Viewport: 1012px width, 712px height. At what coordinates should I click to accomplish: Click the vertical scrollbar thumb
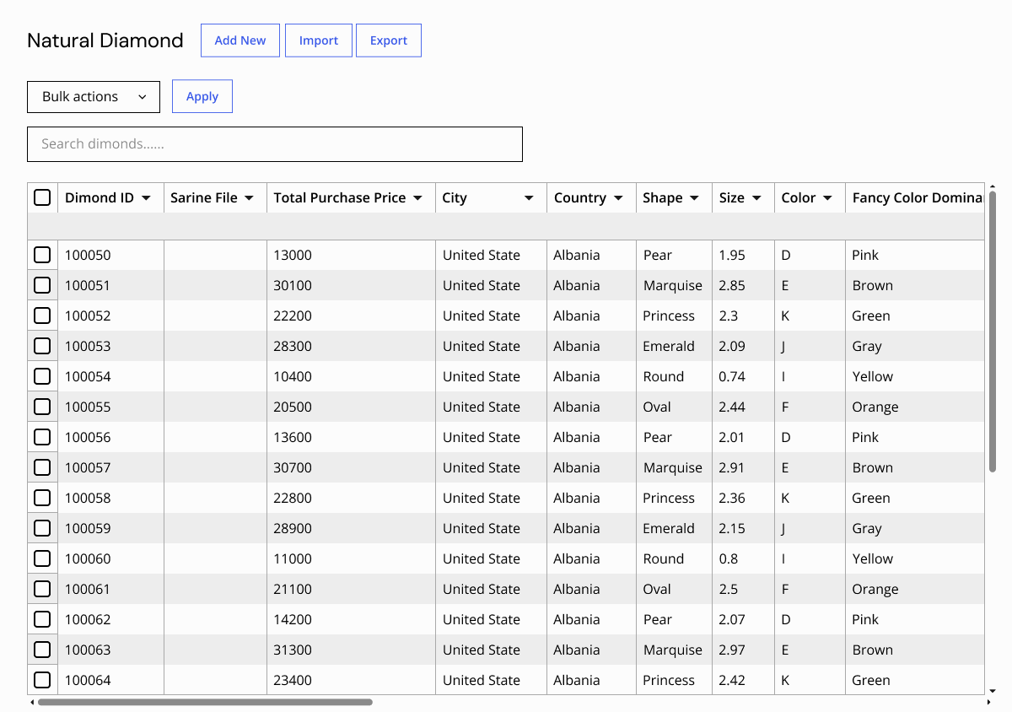coord(993,331)
